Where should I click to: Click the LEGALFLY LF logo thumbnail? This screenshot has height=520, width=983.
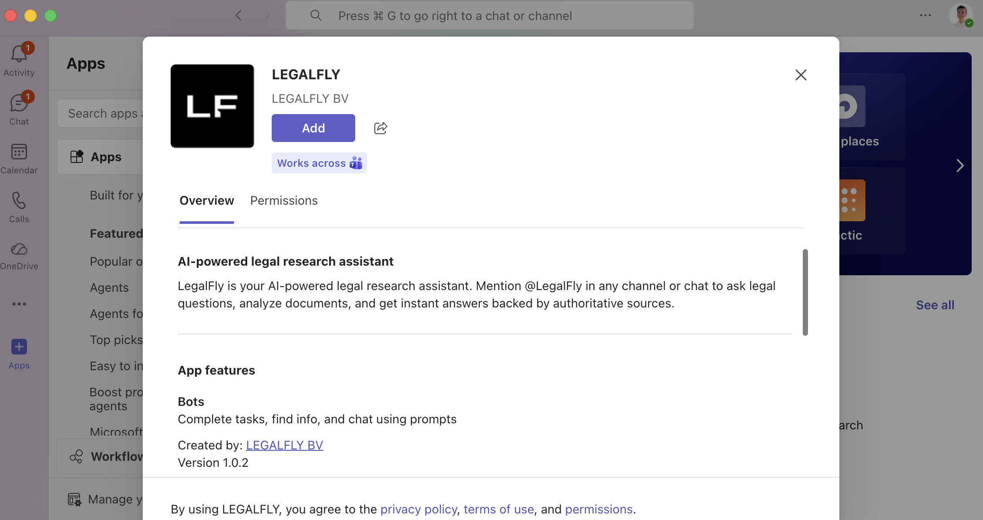pyautogui.click(x=212, y=106)
